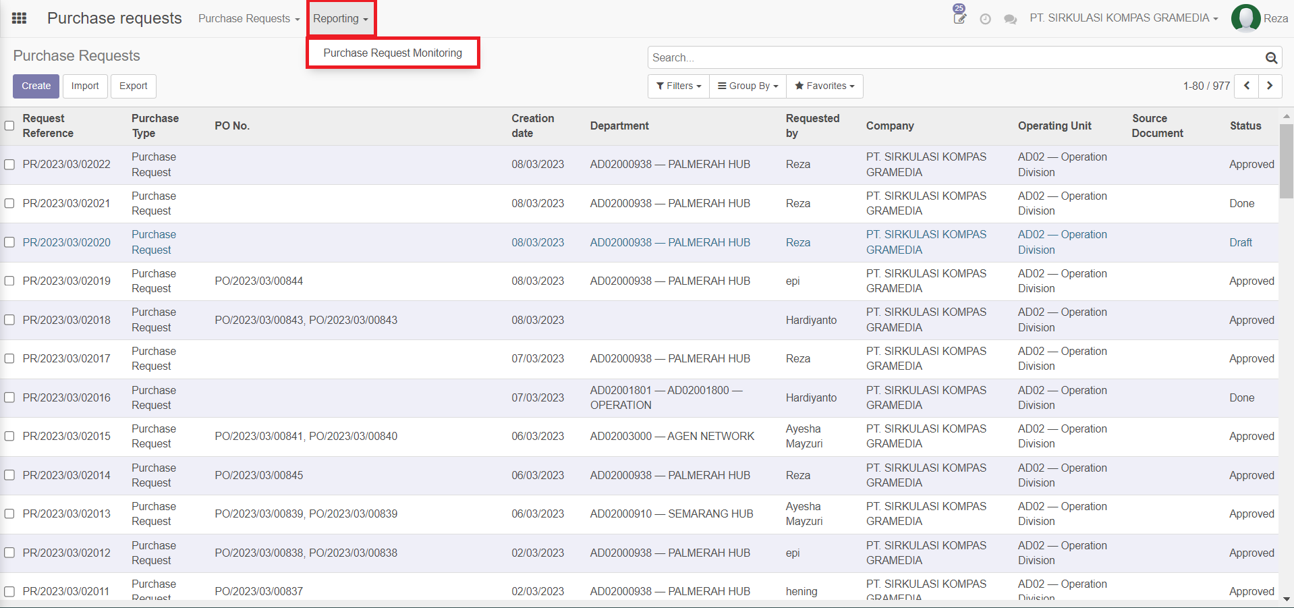Tick checkbox for PR/2023/03/02015

pyautogui.click(x=9, y=436)
